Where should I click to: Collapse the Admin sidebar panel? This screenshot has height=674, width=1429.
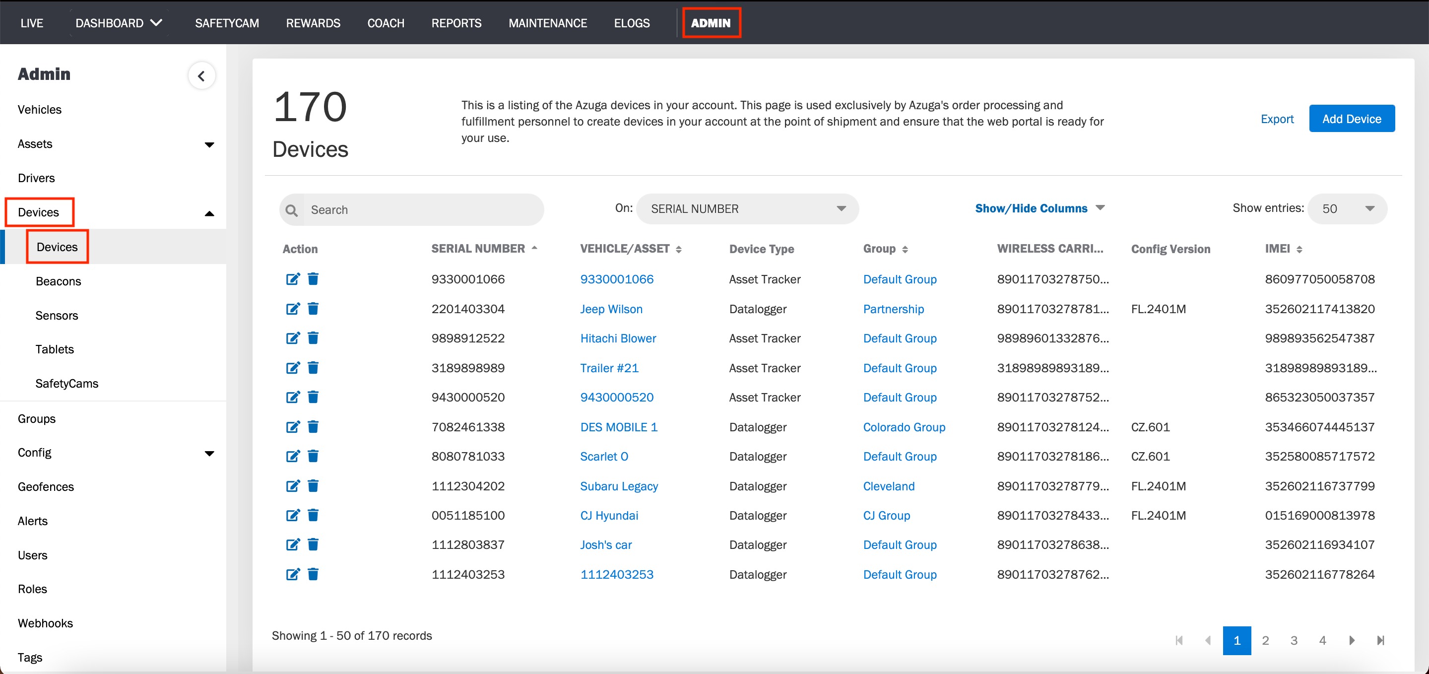pos(201,76)
